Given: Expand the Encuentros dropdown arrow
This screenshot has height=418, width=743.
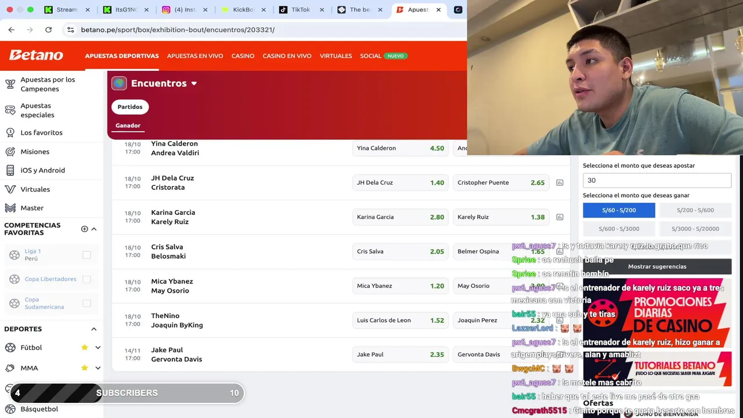Looking at the screenshot, I should click(194, 84).
